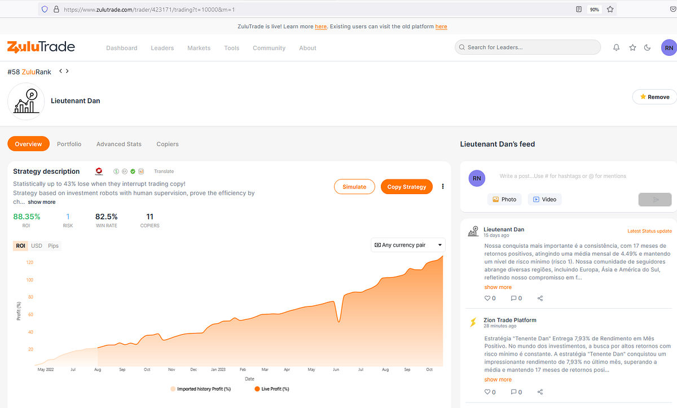Open Community menu
The width and height of the screenshot is (677, 408).
[x=269, y=48]
